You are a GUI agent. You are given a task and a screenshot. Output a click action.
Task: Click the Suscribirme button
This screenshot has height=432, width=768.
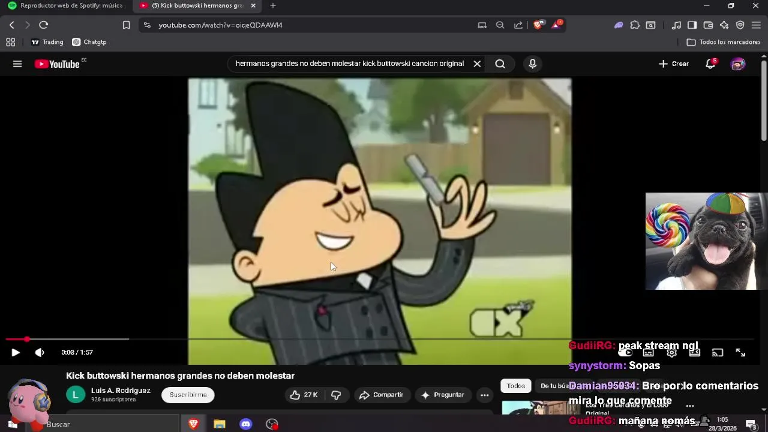click(x=188, y=394)
